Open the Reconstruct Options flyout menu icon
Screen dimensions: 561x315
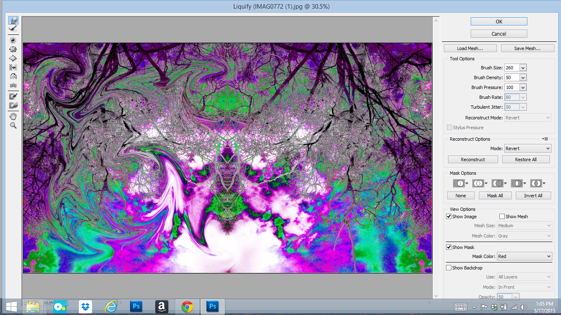[545, 139]
